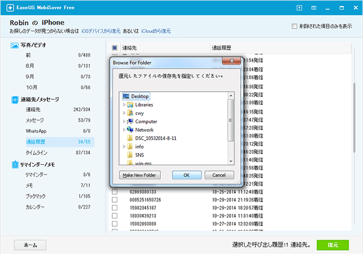The height and width of the screenshot is (254, 363).
Task: Click Make New Folder button
Action: click(140, 175)
